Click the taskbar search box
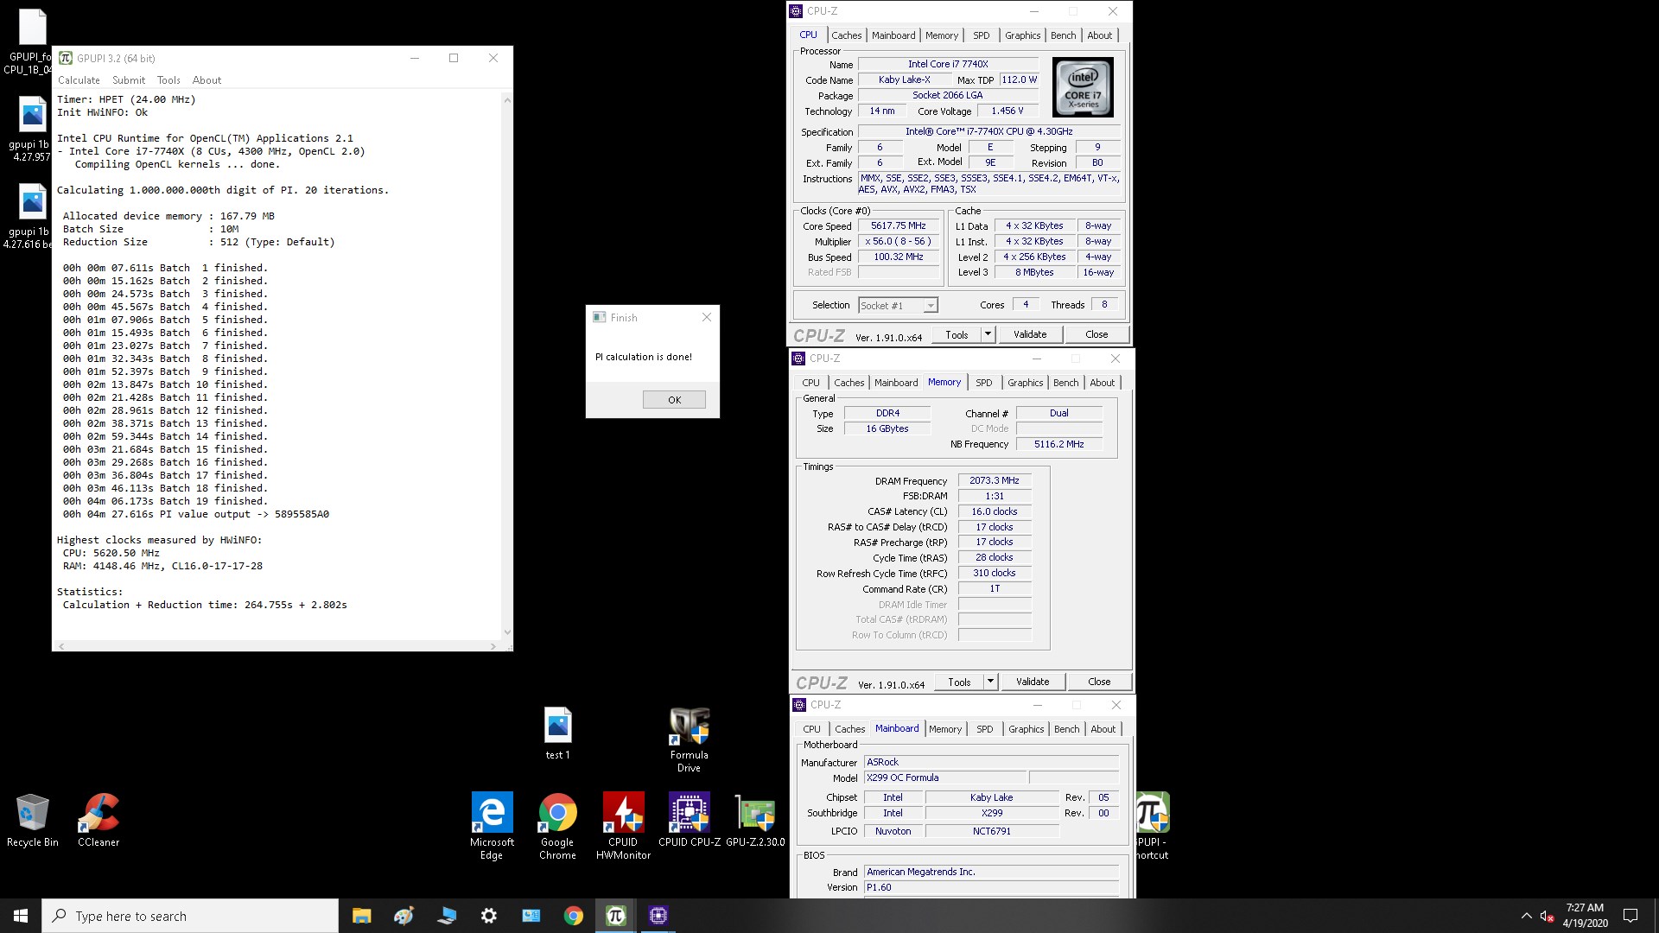Screen dimensions: 1659x933 click(190, 916)
